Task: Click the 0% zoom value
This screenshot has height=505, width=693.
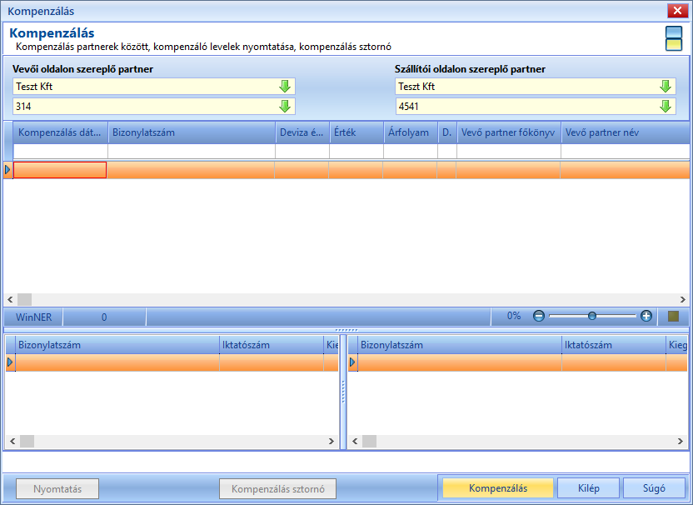Action: click(514, 316)
